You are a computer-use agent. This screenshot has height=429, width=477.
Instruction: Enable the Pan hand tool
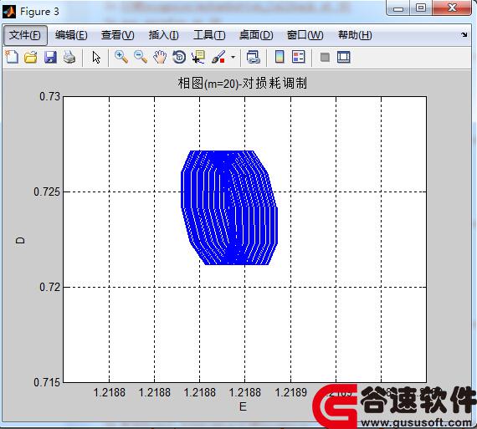160,57
